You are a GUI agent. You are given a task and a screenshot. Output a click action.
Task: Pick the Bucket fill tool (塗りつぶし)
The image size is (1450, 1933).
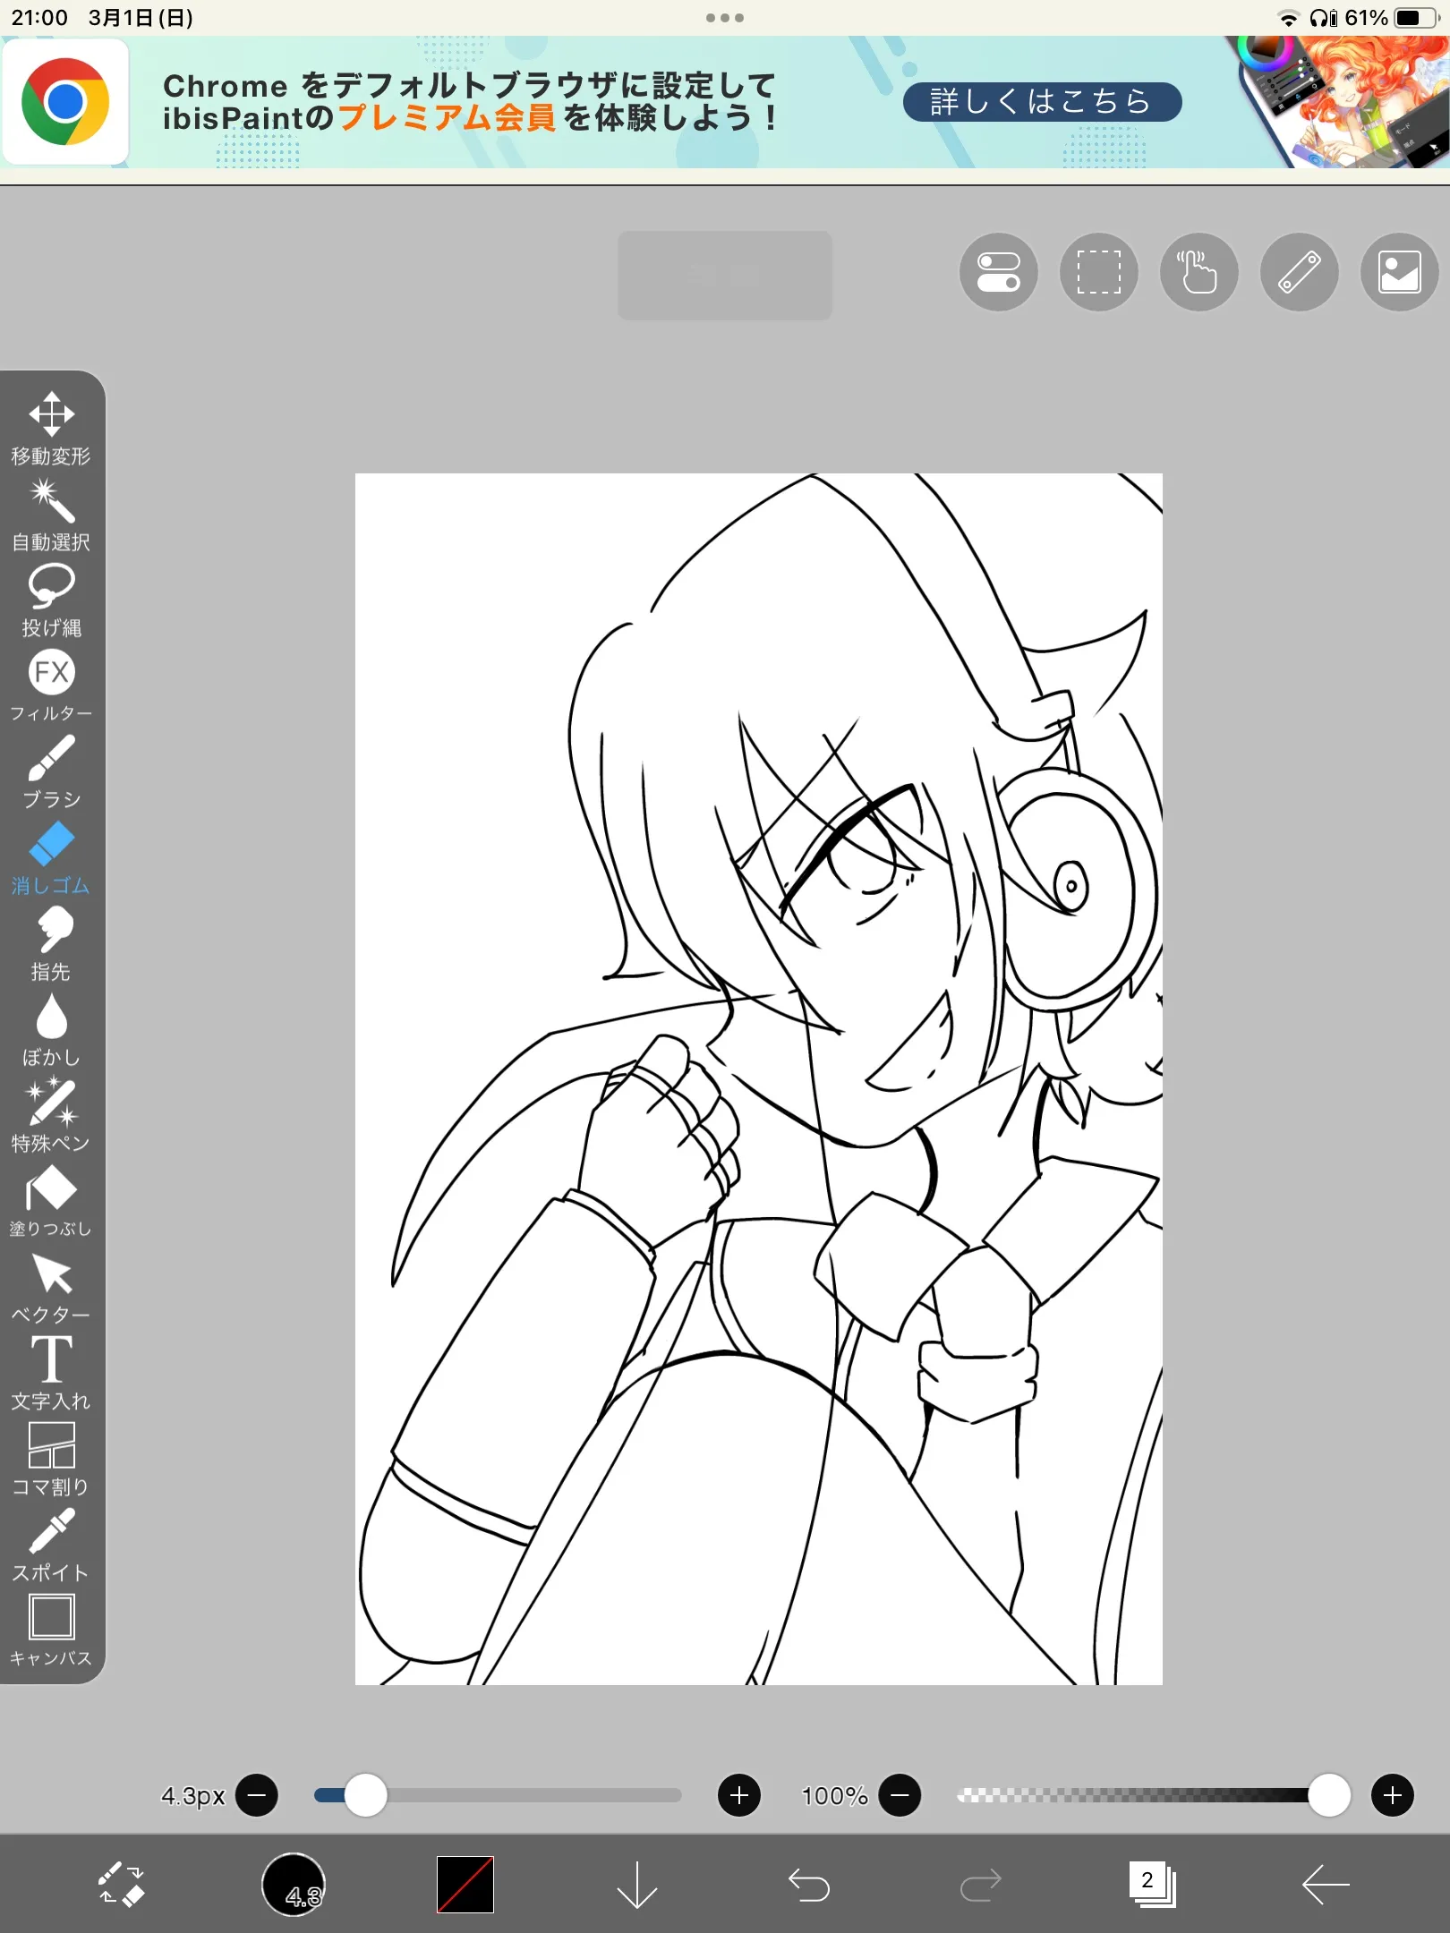(x=51, y=1201)
